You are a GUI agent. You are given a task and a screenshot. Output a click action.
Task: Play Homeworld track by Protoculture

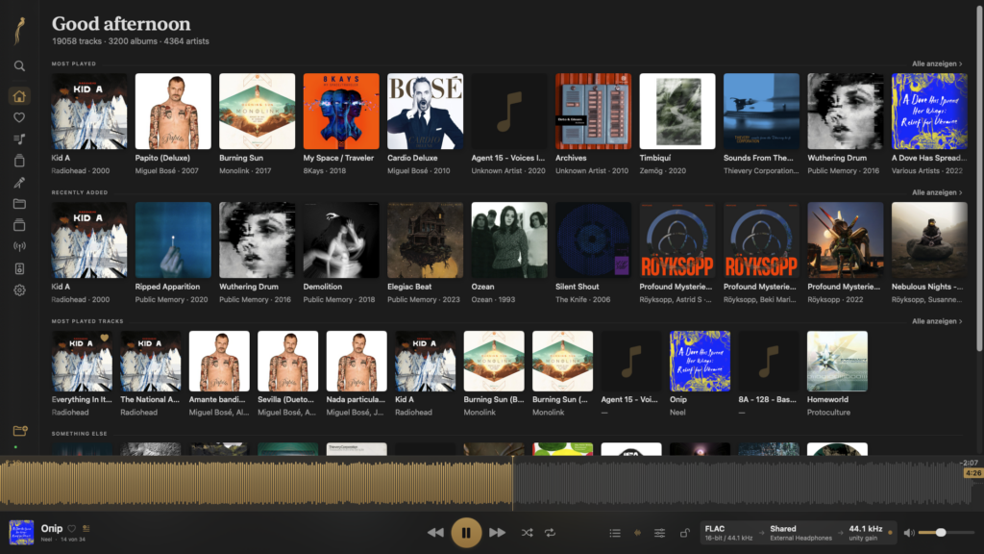[837, 362]
